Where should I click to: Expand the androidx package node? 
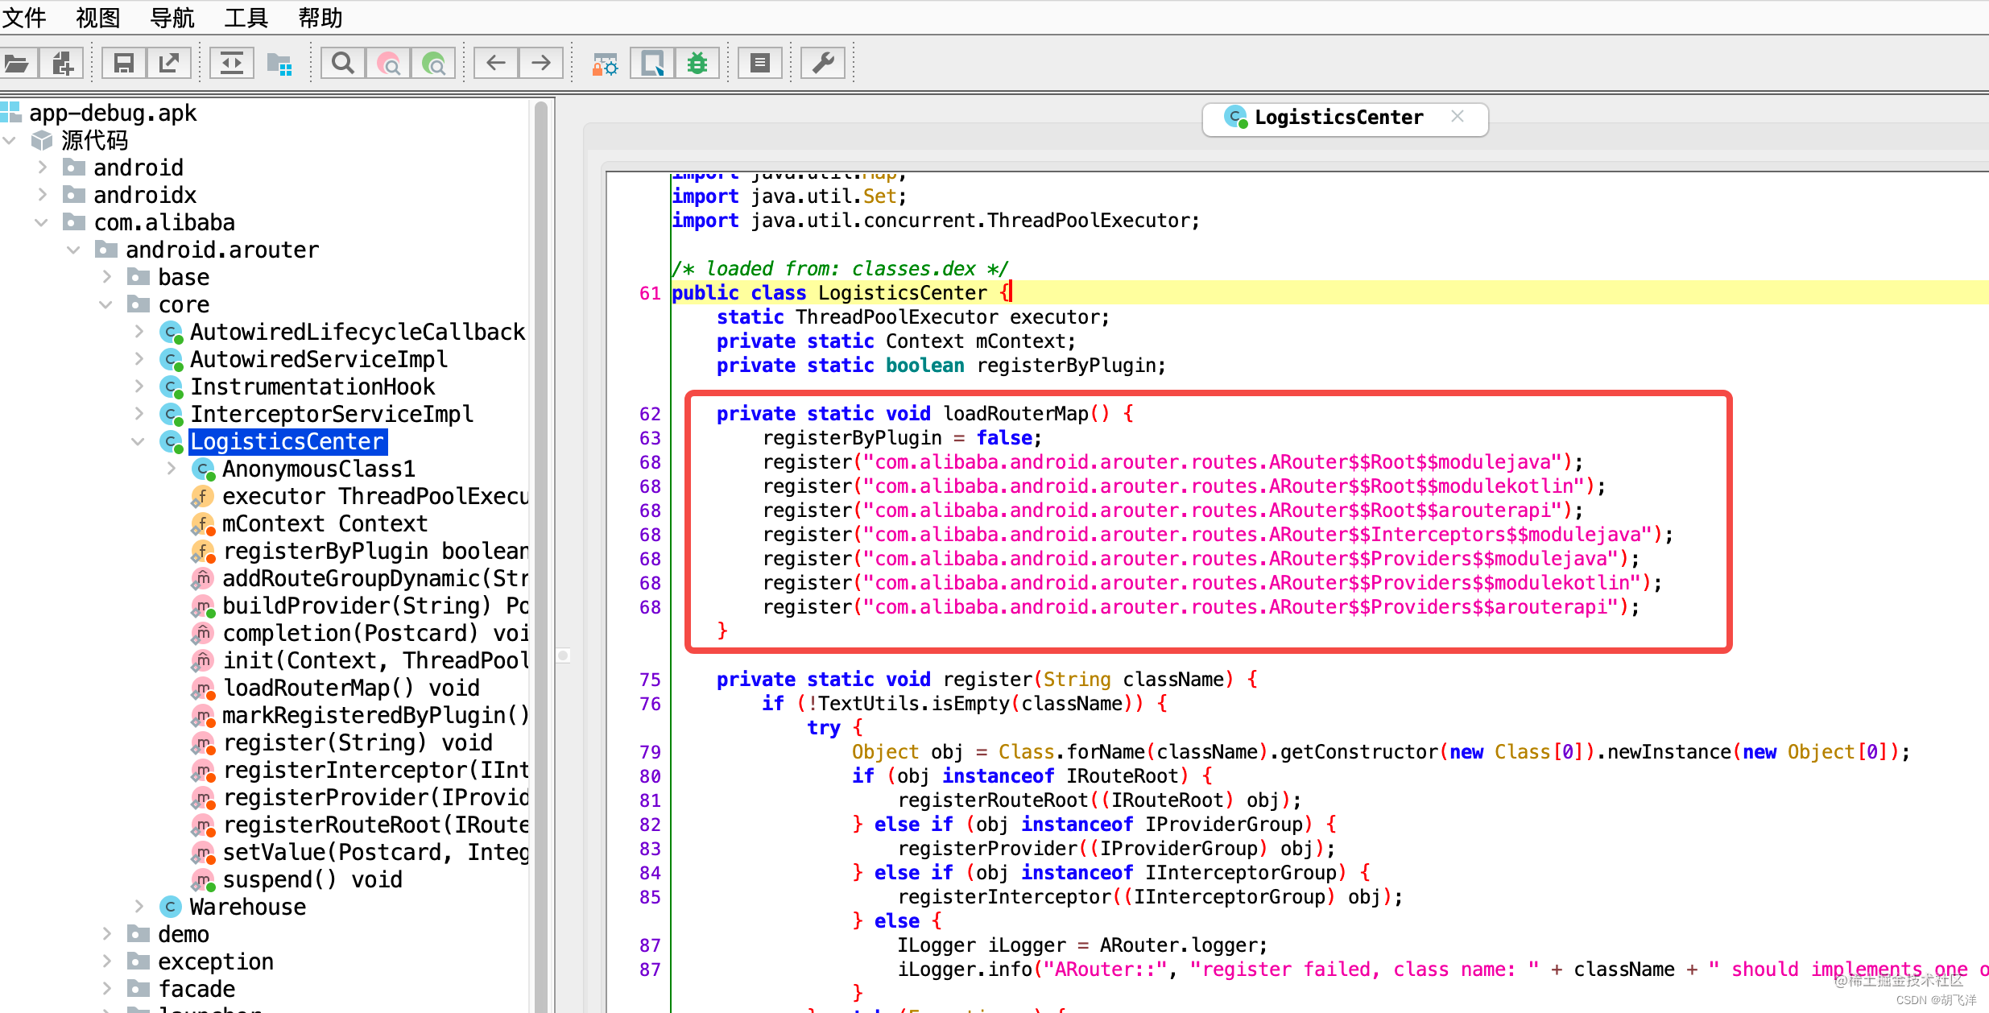click(43, 195)
